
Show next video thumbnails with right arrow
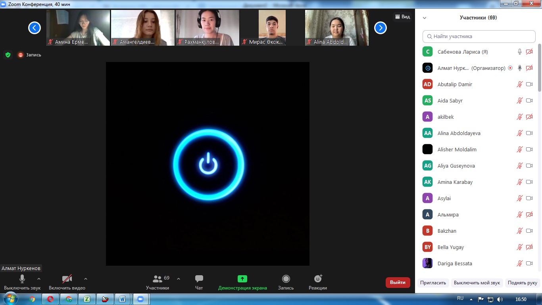pos(380,28)
